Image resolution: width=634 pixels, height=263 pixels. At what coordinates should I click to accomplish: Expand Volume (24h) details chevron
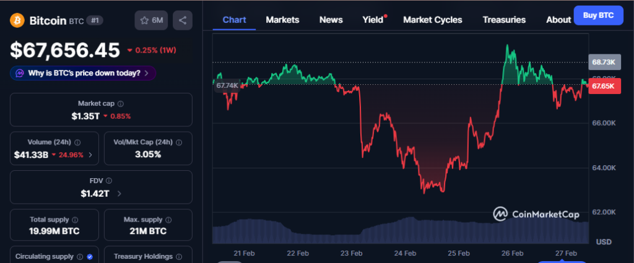point(90,155)
